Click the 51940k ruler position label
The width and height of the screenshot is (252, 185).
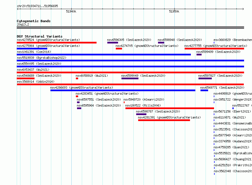pos(71,11)
